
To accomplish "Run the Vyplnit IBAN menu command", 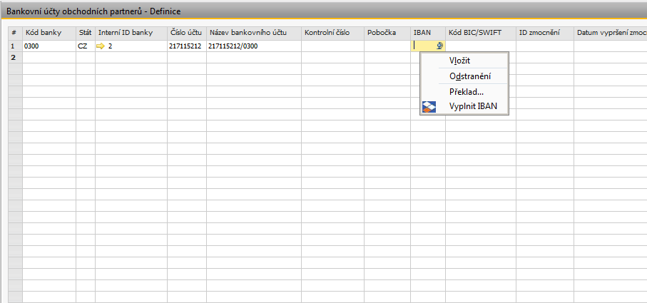I will pyautogui.click(x=473, y=106).
